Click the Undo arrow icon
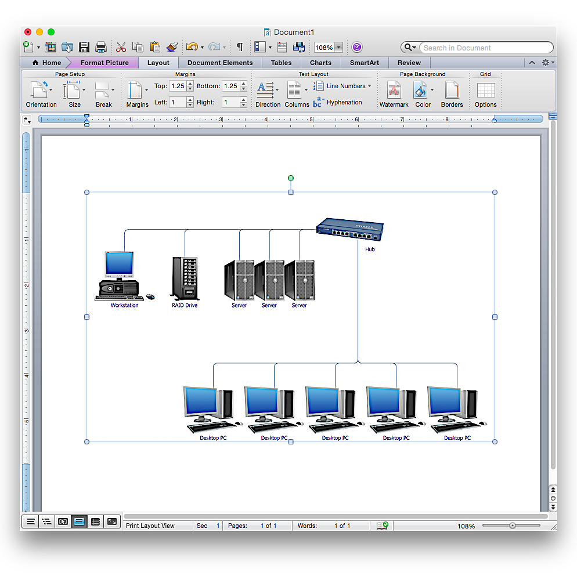The image size is (577, 583). pos(192,47)
